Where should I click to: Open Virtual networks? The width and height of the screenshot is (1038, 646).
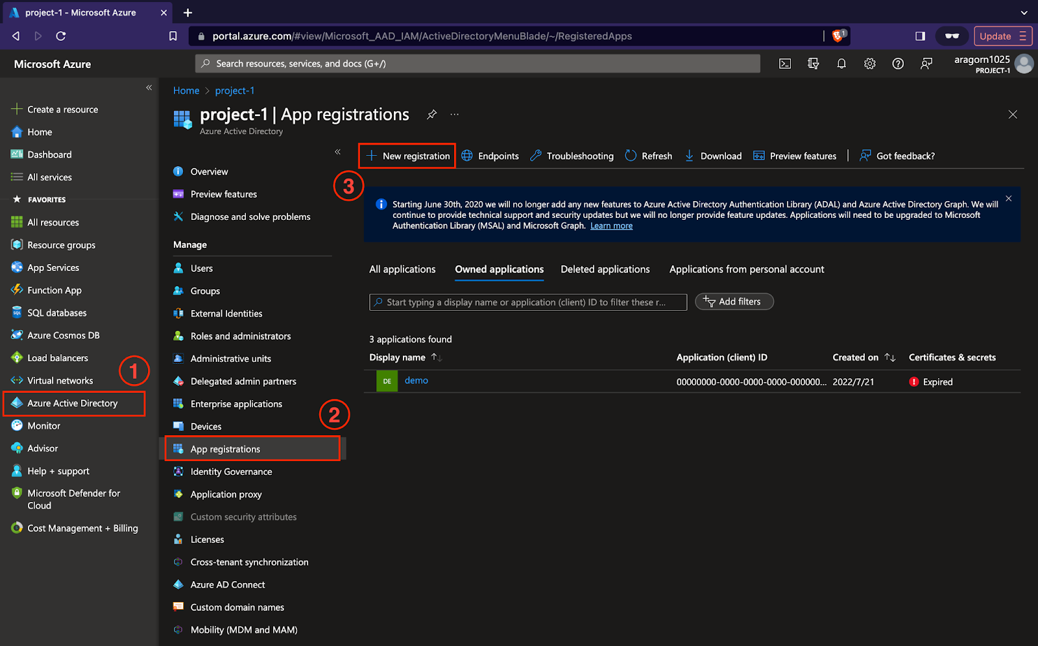click(52, 381)
